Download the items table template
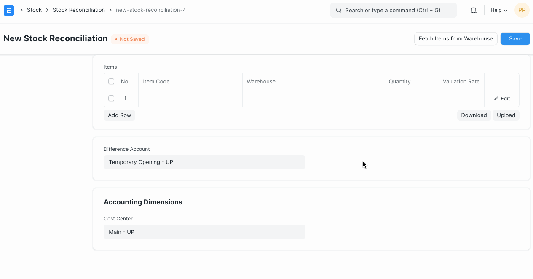The width and height of the screenshot is (533, 279). pos(474,115)
